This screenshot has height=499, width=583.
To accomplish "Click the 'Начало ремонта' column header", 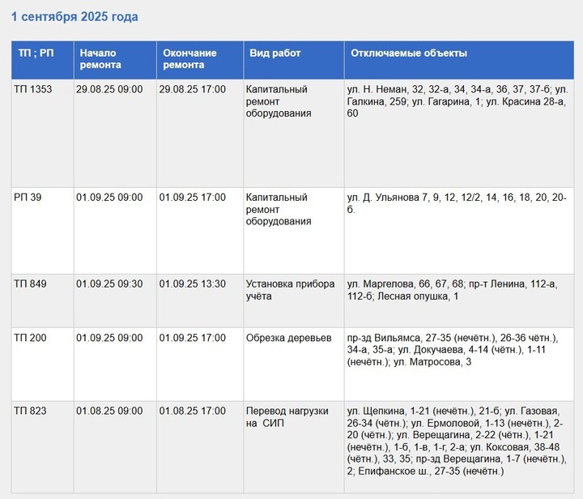I will click(115, 60).
